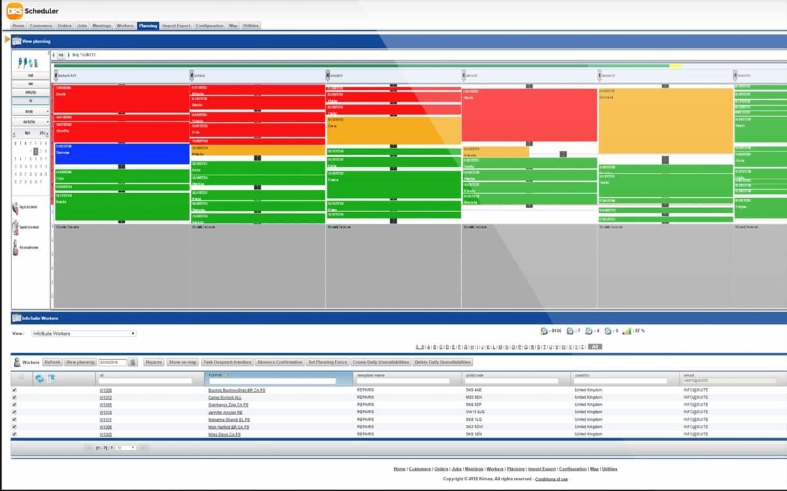Image resolution: width=787 pixels, height=491 pixels.
Task: Open the Import Export tab
Action: click(176, 26)
